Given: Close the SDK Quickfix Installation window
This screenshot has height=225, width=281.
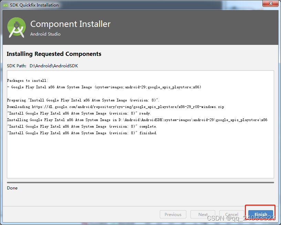Looking at the screenshot, I should [x=270, y=4].
